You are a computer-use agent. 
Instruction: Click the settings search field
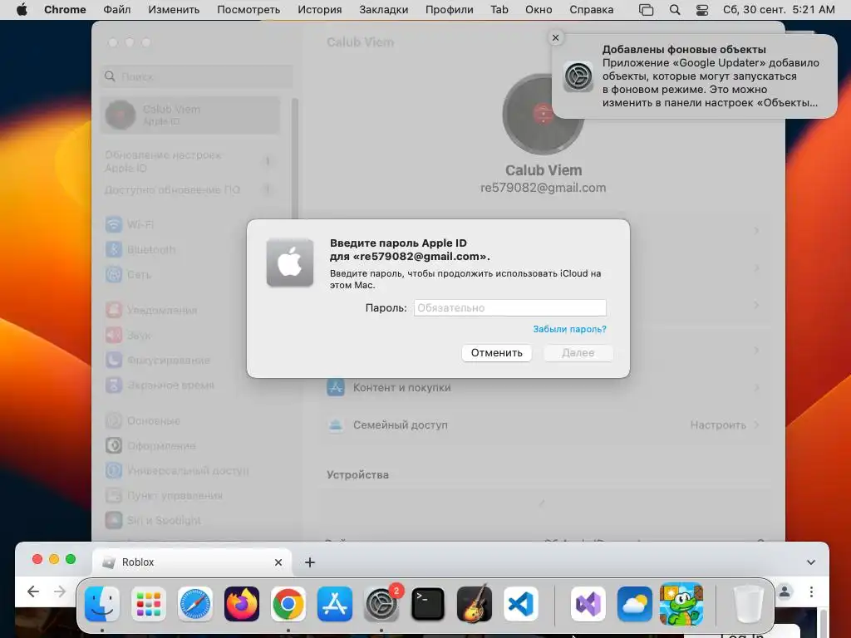(x=197, y=76)
